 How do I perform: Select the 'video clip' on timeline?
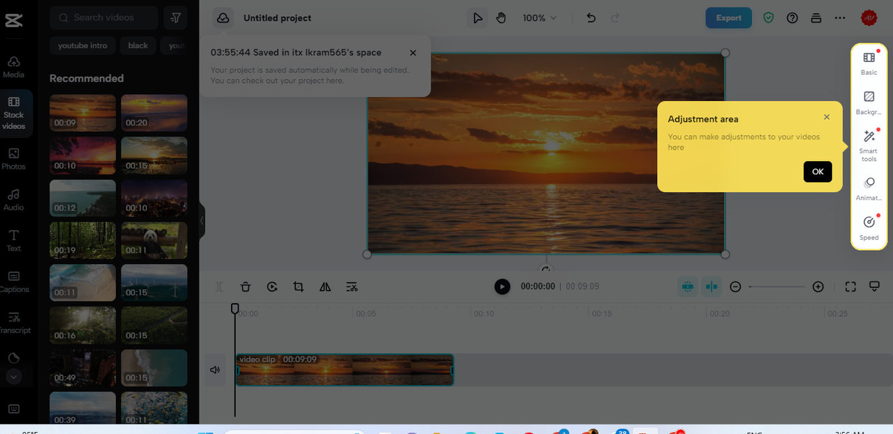pyautogui.click(x=345, y=370)
